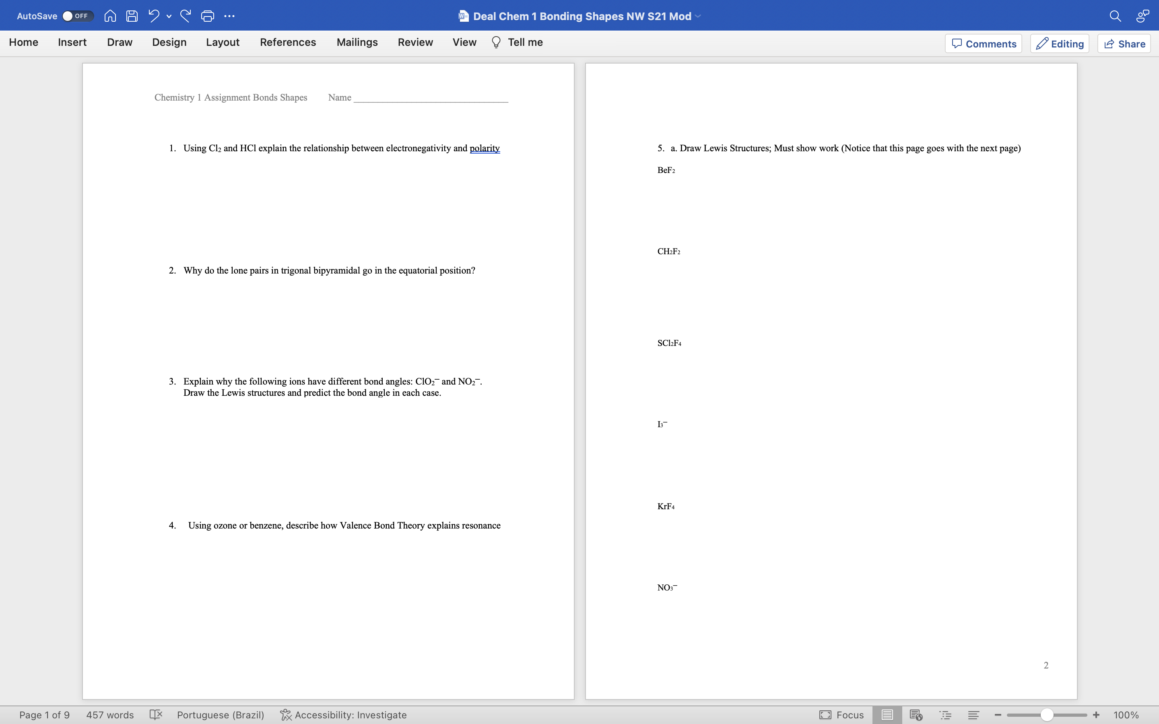Switch to Outline view icon
This screenshot has height=724, width=1159.
click(945, 714)
